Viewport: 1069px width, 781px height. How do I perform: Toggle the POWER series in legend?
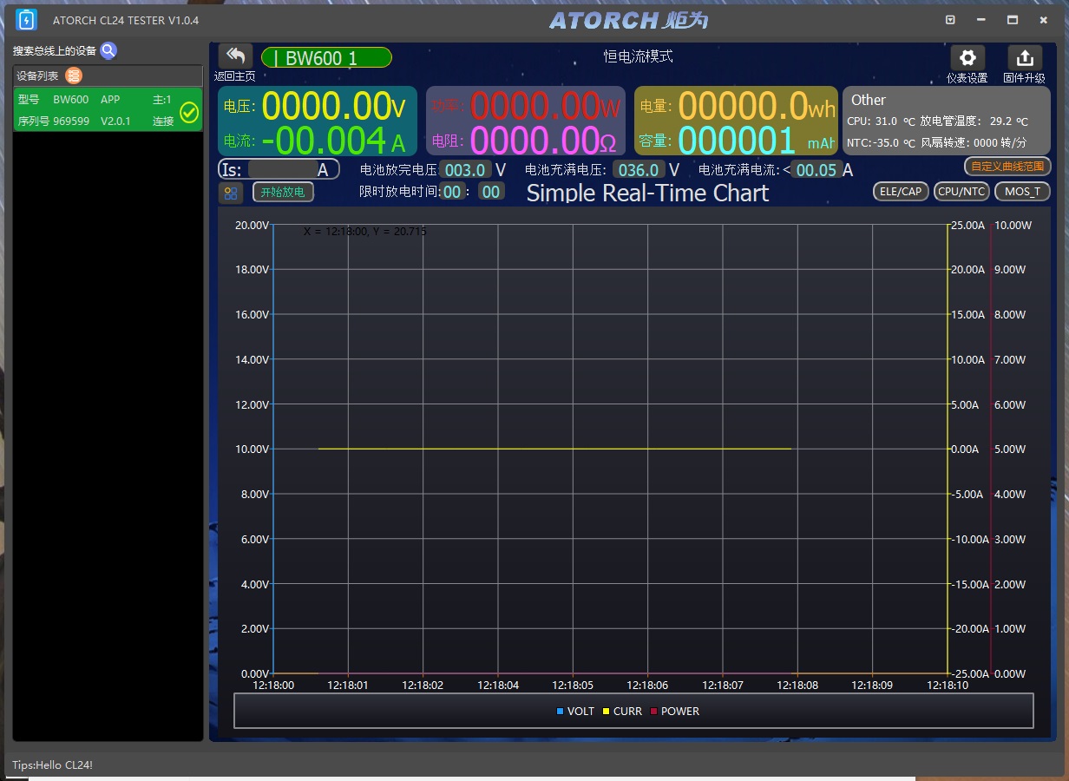coord(674,711)
